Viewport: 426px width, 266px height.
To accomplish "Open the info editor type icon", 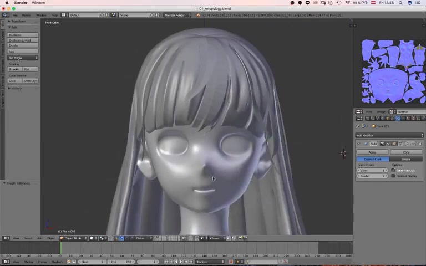I will (x=6, y=15).
